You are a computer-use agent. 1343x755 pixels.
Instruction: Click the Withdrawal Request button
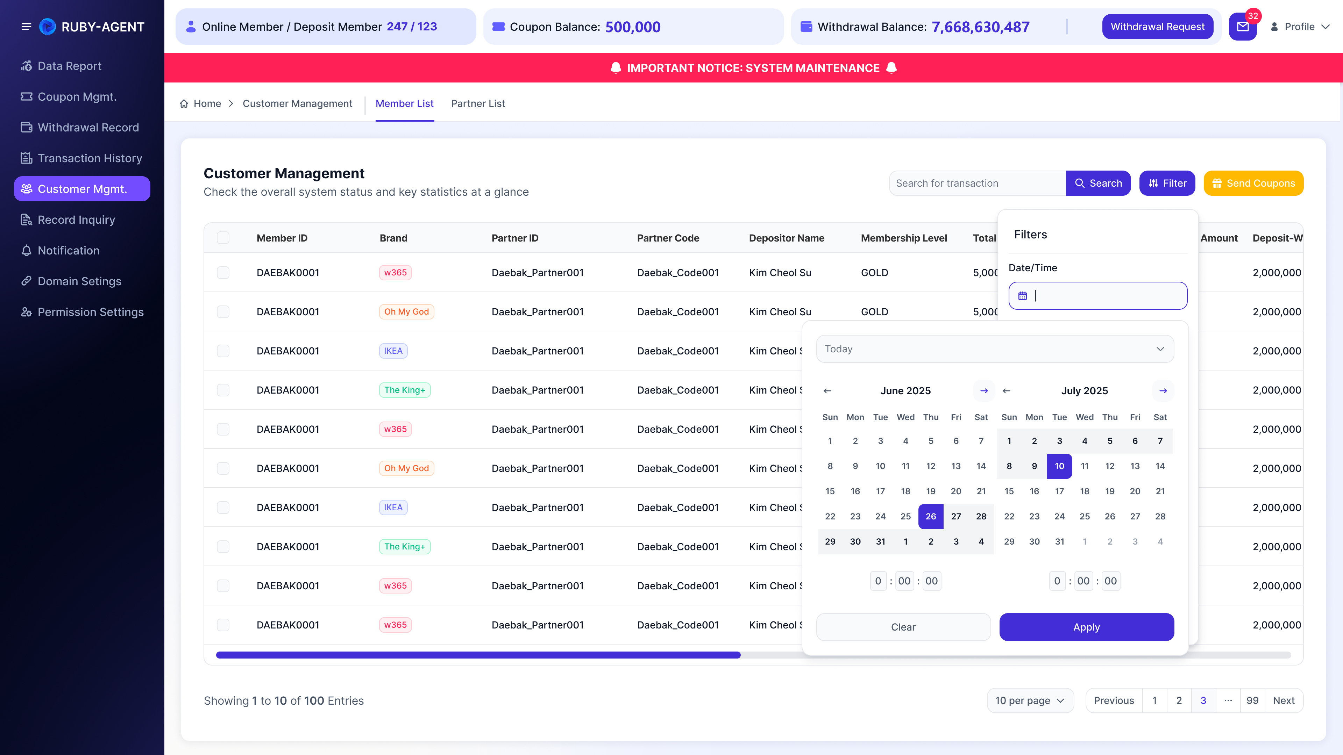pos(1157,27)
